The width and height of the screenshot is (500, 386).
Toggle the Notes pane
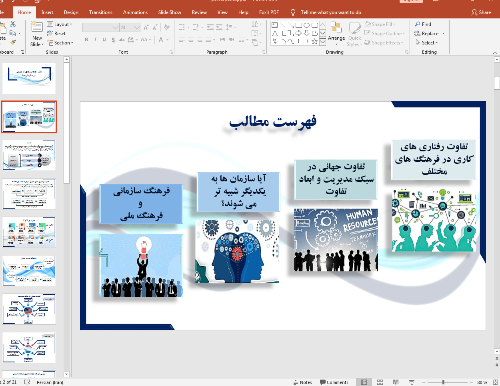pyautogui.click(x=303, y=382)
